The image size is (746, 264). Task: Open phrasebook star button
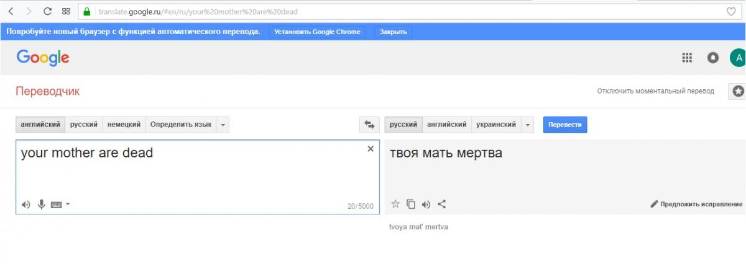pos(738,91)
